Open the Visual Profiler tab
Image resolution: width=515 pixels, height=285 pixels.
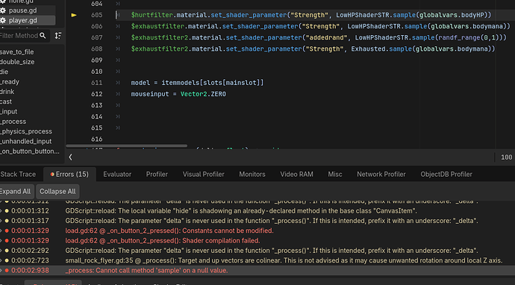pos(203,175)
